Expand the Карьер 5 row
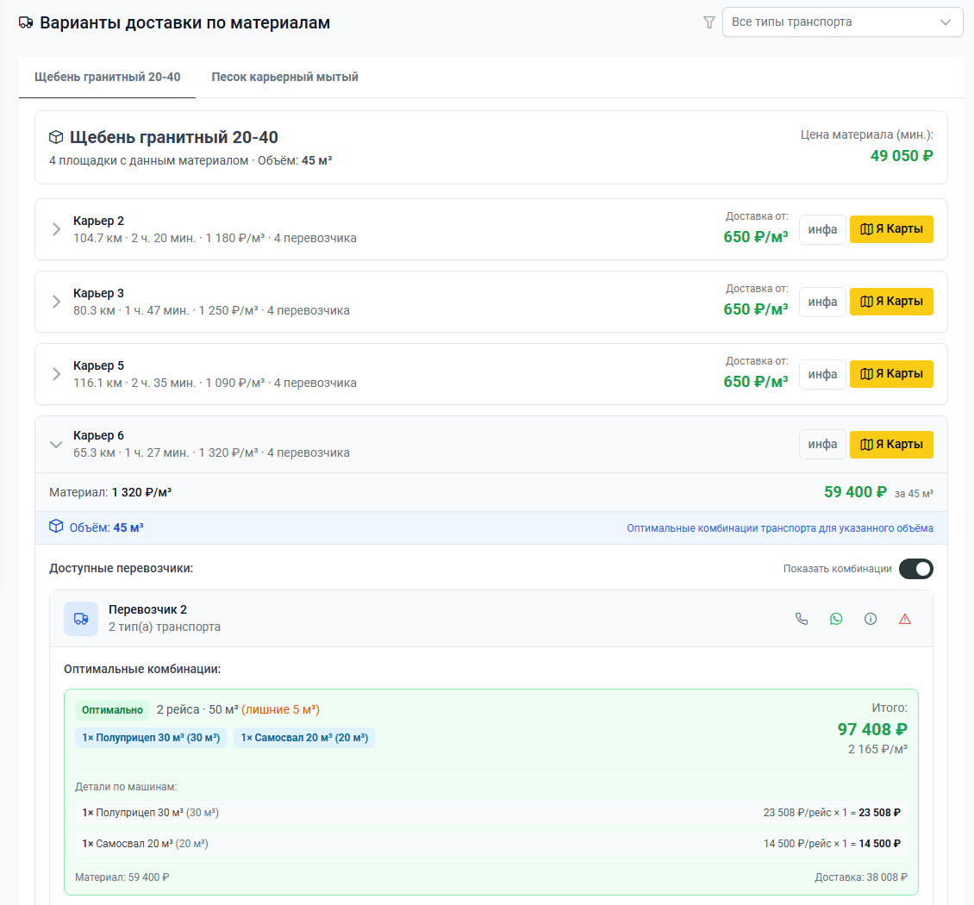This screenshot has width=974, height=905. [x=56, y=374]
